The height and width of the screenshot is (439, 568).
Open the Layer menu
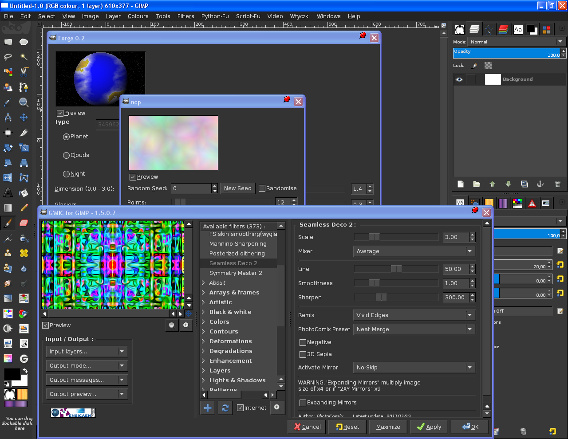[113, 16]
